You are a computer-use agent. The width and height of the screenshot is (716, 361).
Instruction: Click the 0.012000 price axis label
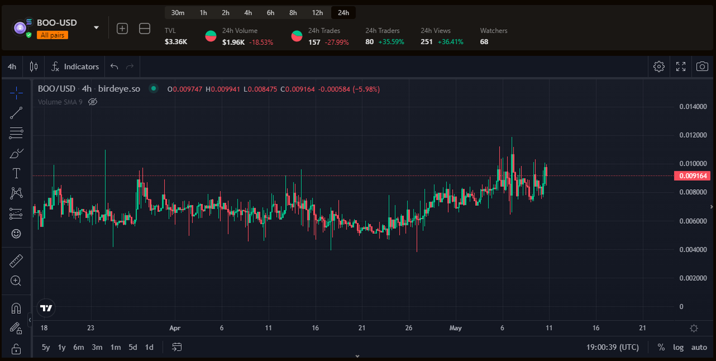(693, 135)
